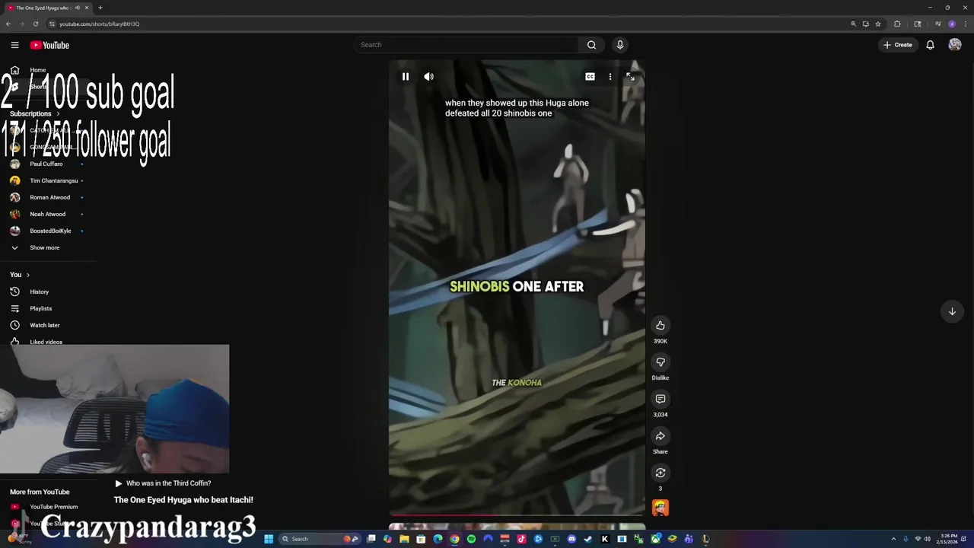This screenshot has width=974, height=548.
Task: Open Steam from the taskbar
Action: 588,539
